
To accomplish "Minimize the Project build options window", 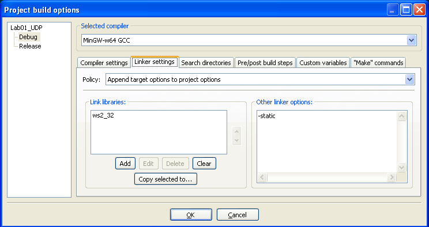I will pos(393,10).
